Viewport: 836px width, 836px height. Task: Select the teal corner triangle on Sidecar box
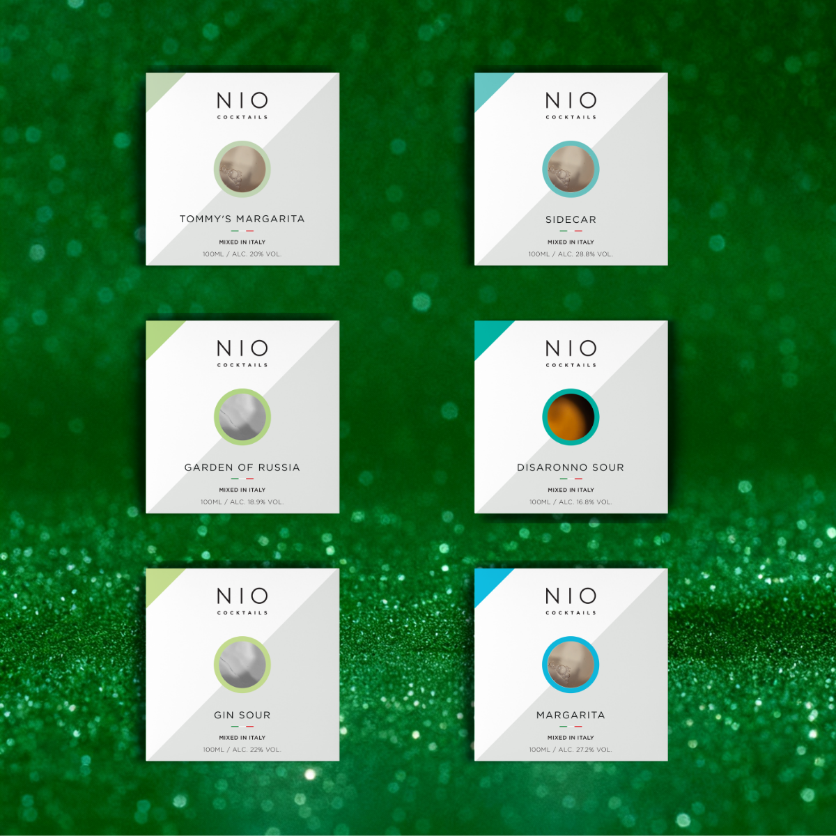[x=488, y=86]
